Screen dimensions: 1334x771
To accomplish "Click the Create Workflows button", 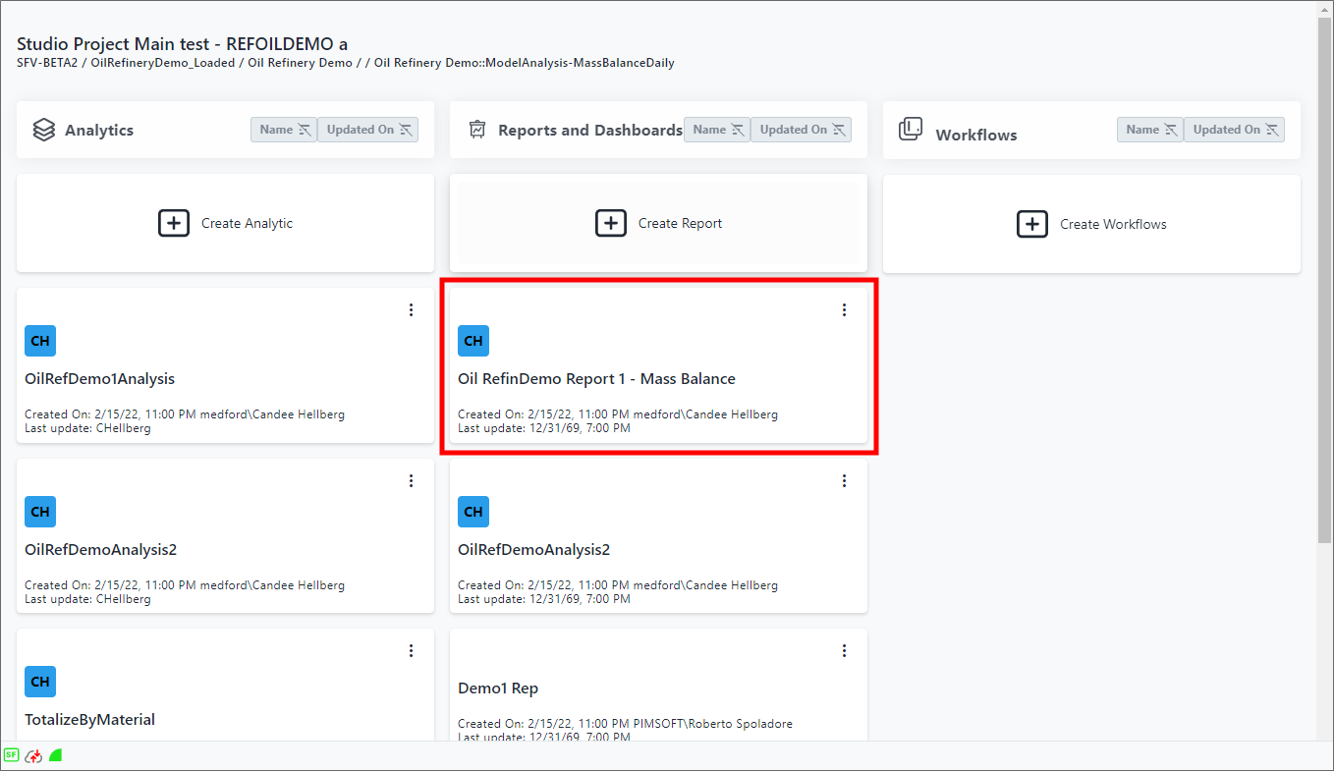I will (1091, 224).
